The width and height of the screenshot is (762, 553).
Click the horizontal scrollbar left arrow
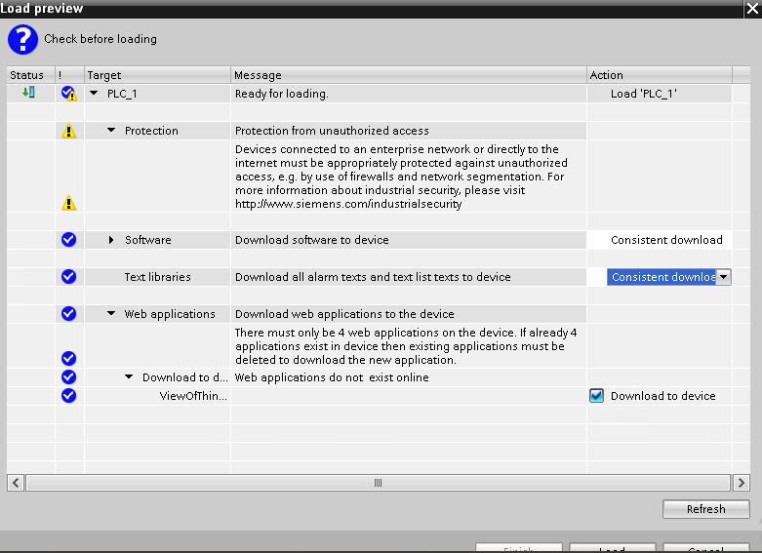(x=16, y=483)
